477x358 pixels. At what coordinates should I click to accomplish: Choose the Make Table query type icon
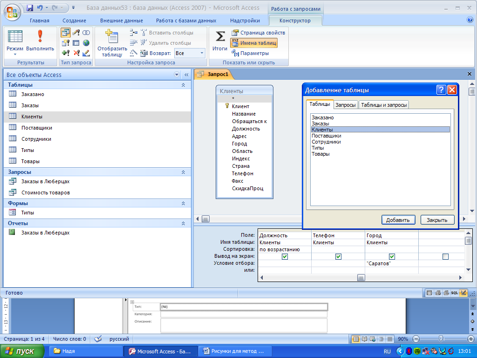coord(65,43)
